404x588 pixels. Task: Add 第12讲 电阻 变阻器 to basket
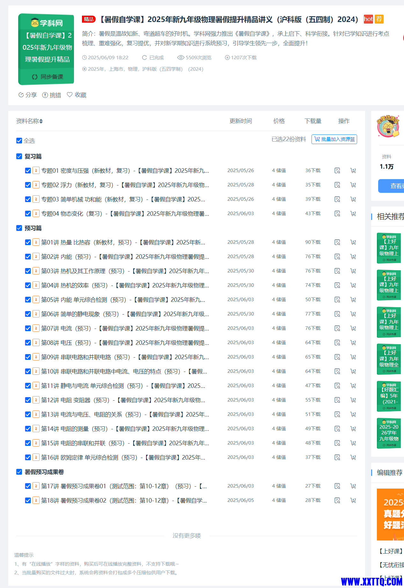353,400
